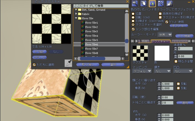This screenshot has width=195, height=121.
Task: Expand the Fabric folder
Action: [76, 14]
